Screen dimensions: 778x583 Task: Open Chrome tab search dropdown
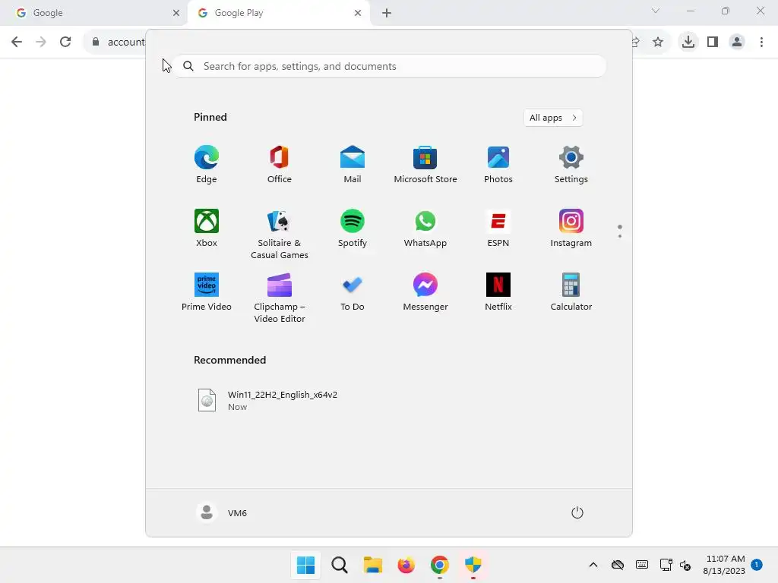click(656, 11)
